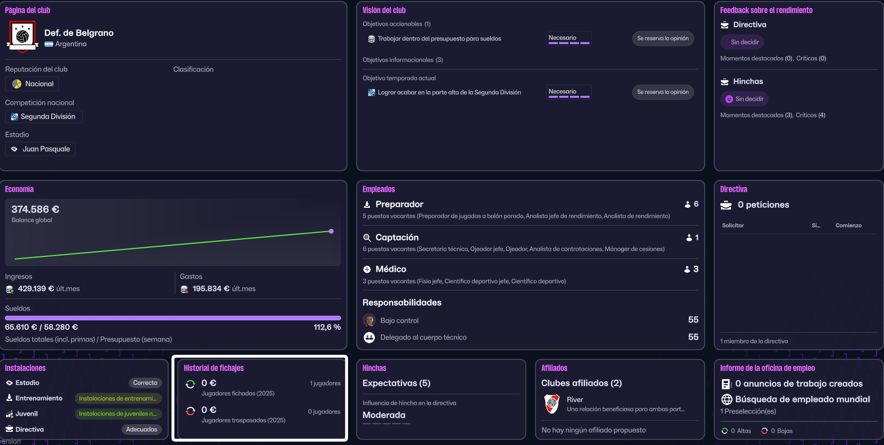Click the Estadio icon in Instalaciones
This screenshot has height=445, width=884.
9,383
